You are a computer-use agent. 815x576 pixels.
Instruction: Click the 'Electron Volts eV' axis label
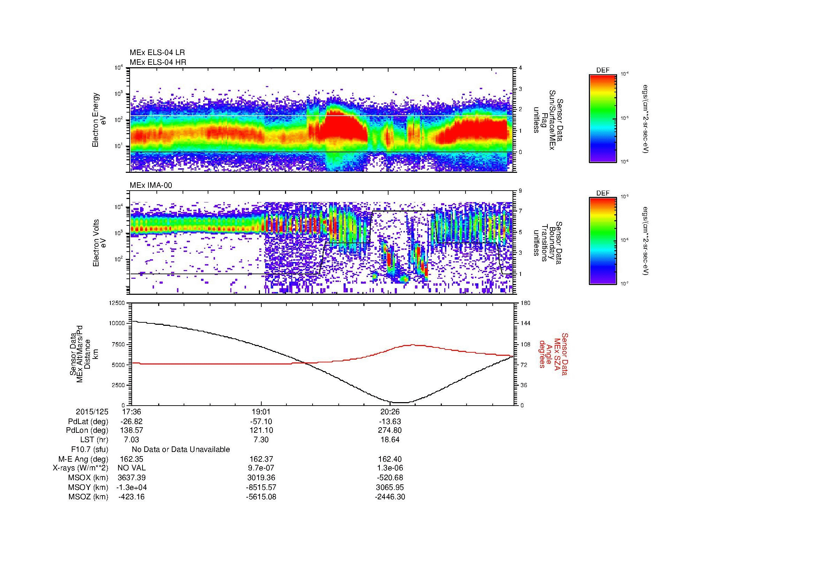pyautogui.click(x=99, y=243)
